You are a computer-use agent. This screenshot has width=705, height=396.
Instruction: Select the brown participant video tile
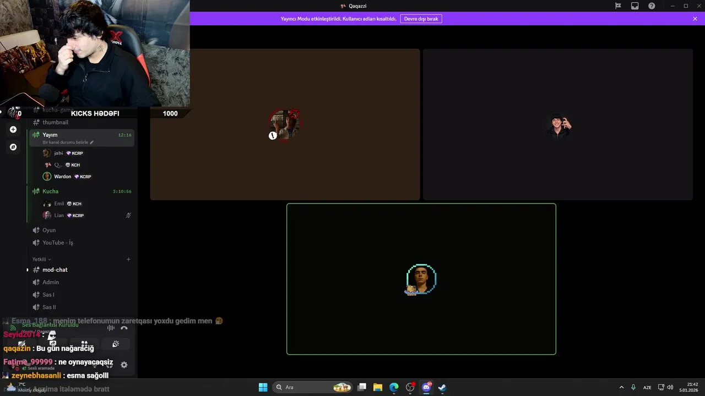(x=285, y=124)
